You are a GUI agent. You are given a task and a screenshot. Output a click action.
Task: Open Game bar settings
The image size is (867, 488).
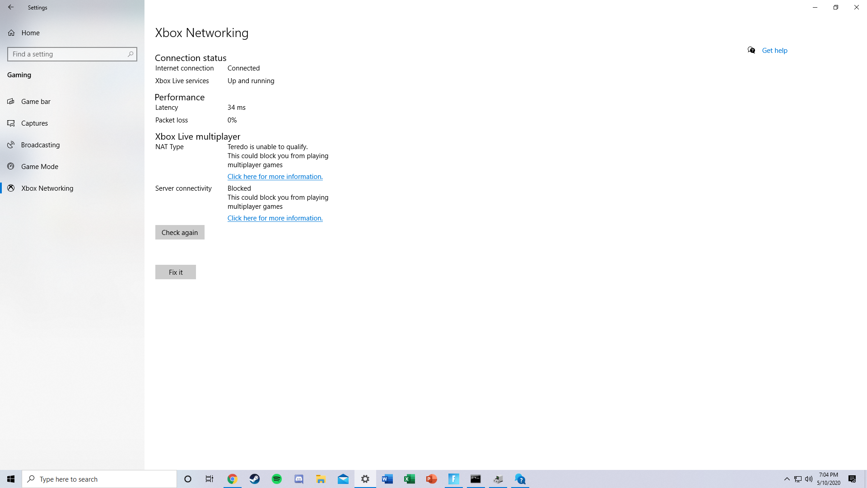click(x=72, y=102)
